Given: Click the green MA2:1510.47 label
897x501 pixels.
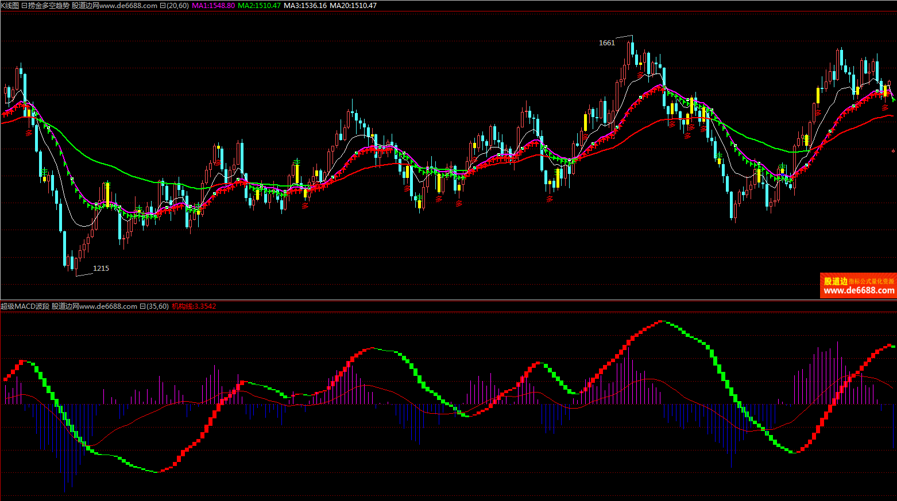Looking at the screenshot, I should point(259,6).
